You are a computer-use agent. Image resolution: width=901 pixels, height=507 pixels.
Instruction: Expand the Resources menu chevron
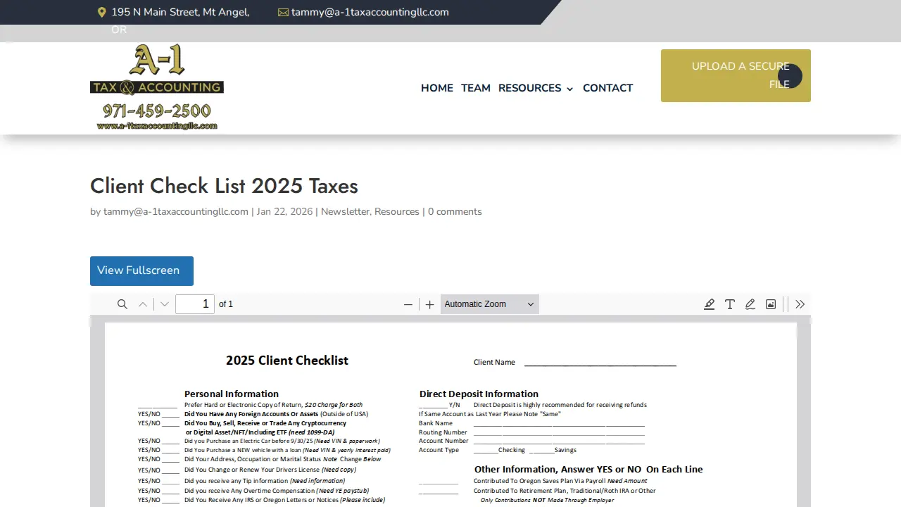click(x=569, y=89)
